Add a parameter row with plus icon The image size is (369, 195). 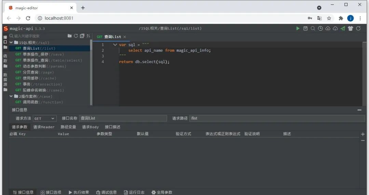[363, 134]
